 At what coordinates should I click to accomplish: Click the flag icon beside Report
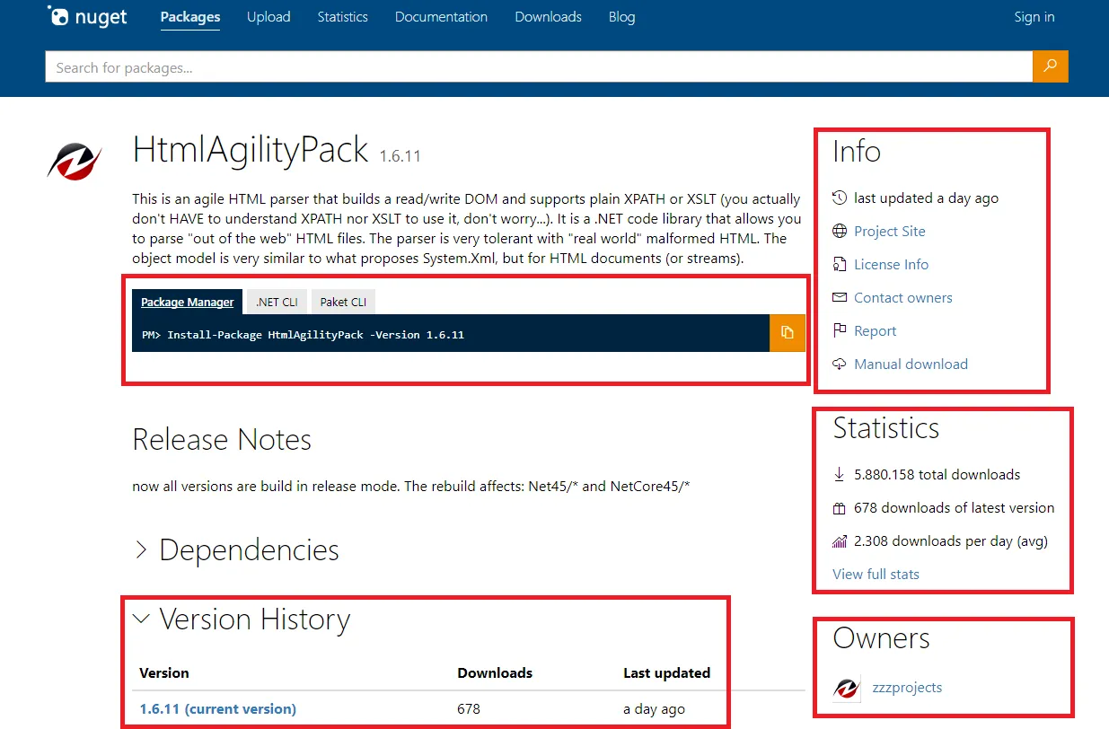840,330
